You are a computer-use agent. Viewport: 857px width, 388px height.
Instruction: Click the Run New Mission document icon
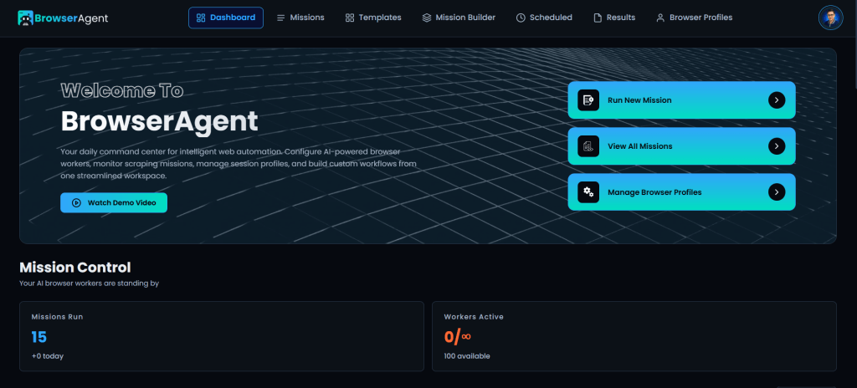[588, 100]
